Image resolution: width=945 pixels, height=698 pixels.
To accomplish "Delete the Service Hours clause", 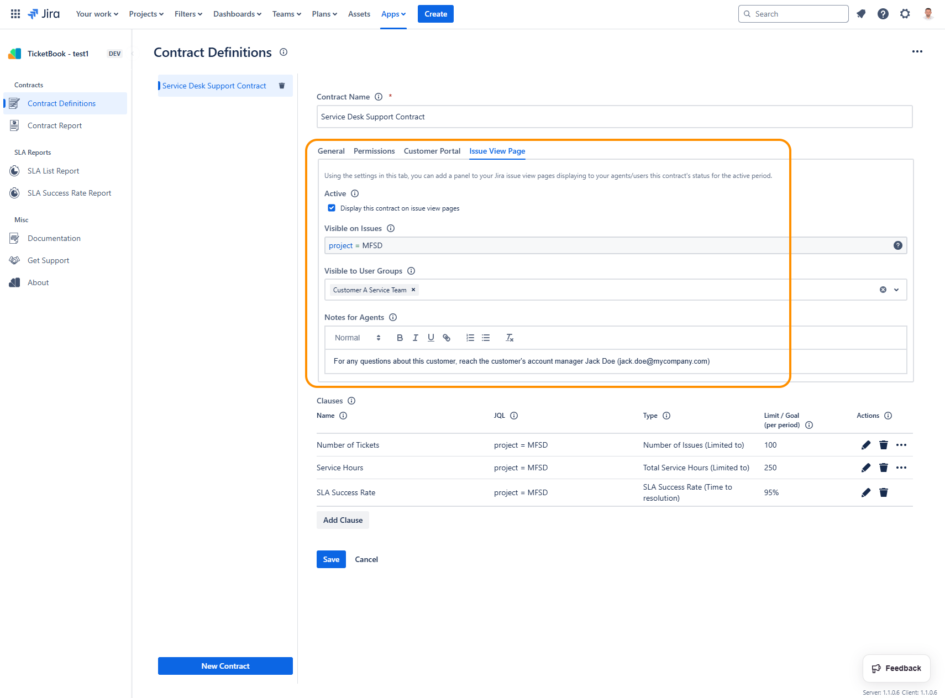I will [883, 468].
